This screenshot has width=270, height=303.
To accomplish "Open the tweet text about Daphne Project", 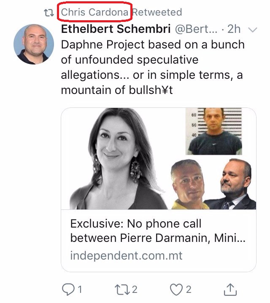I will coord(151,67).
